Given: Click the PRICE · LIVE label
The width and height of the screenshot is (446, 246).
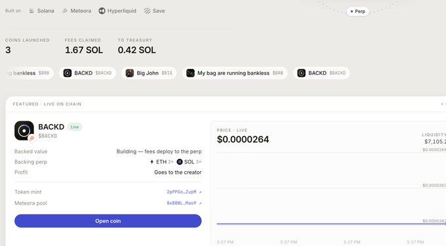Looking at the screenshot, I should [x=232, y=131].
